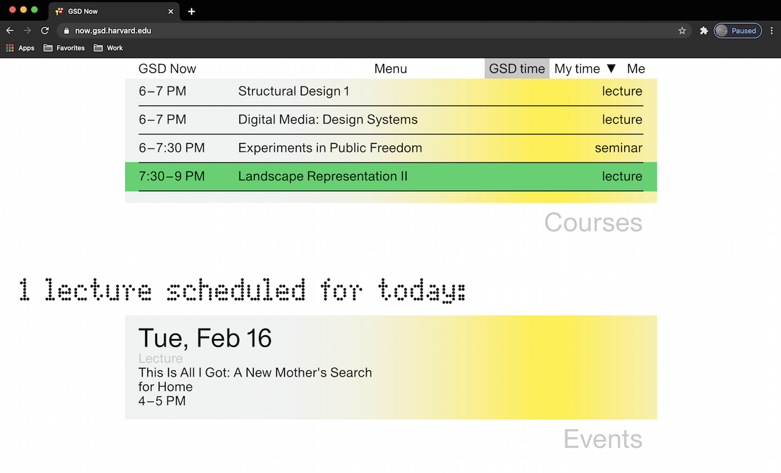Image resolution: width=781 pixels, height=473 pixels.
Task: Open the Structural Design 1 lecture row
Action: point(293,91)
